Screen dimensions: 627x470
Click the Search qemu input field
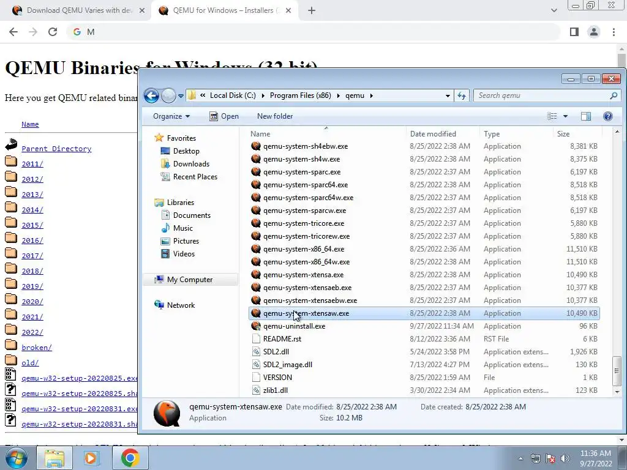(546, 95)
